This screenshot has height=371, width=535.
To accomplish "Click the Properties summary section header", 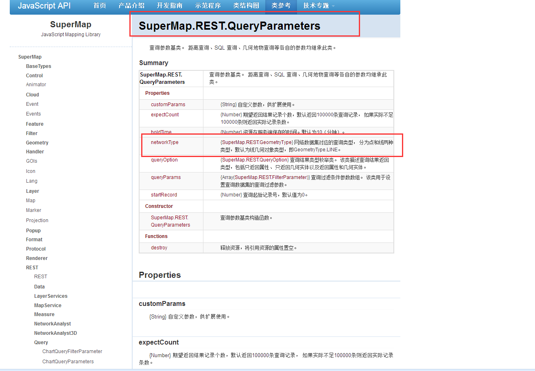I will tap(157, 93).
